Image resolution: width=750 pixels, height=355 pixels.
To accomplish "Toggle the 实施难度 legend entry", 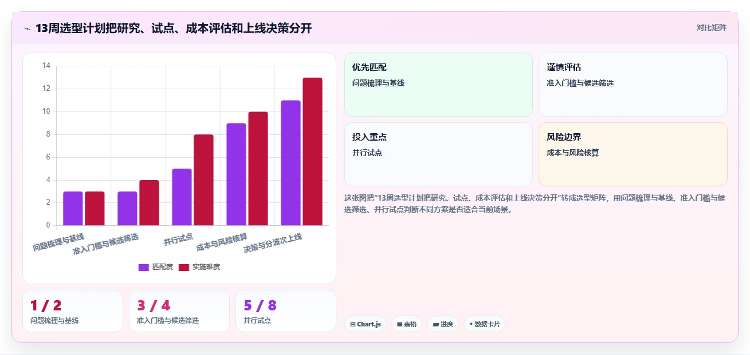I will pos(199,267).
